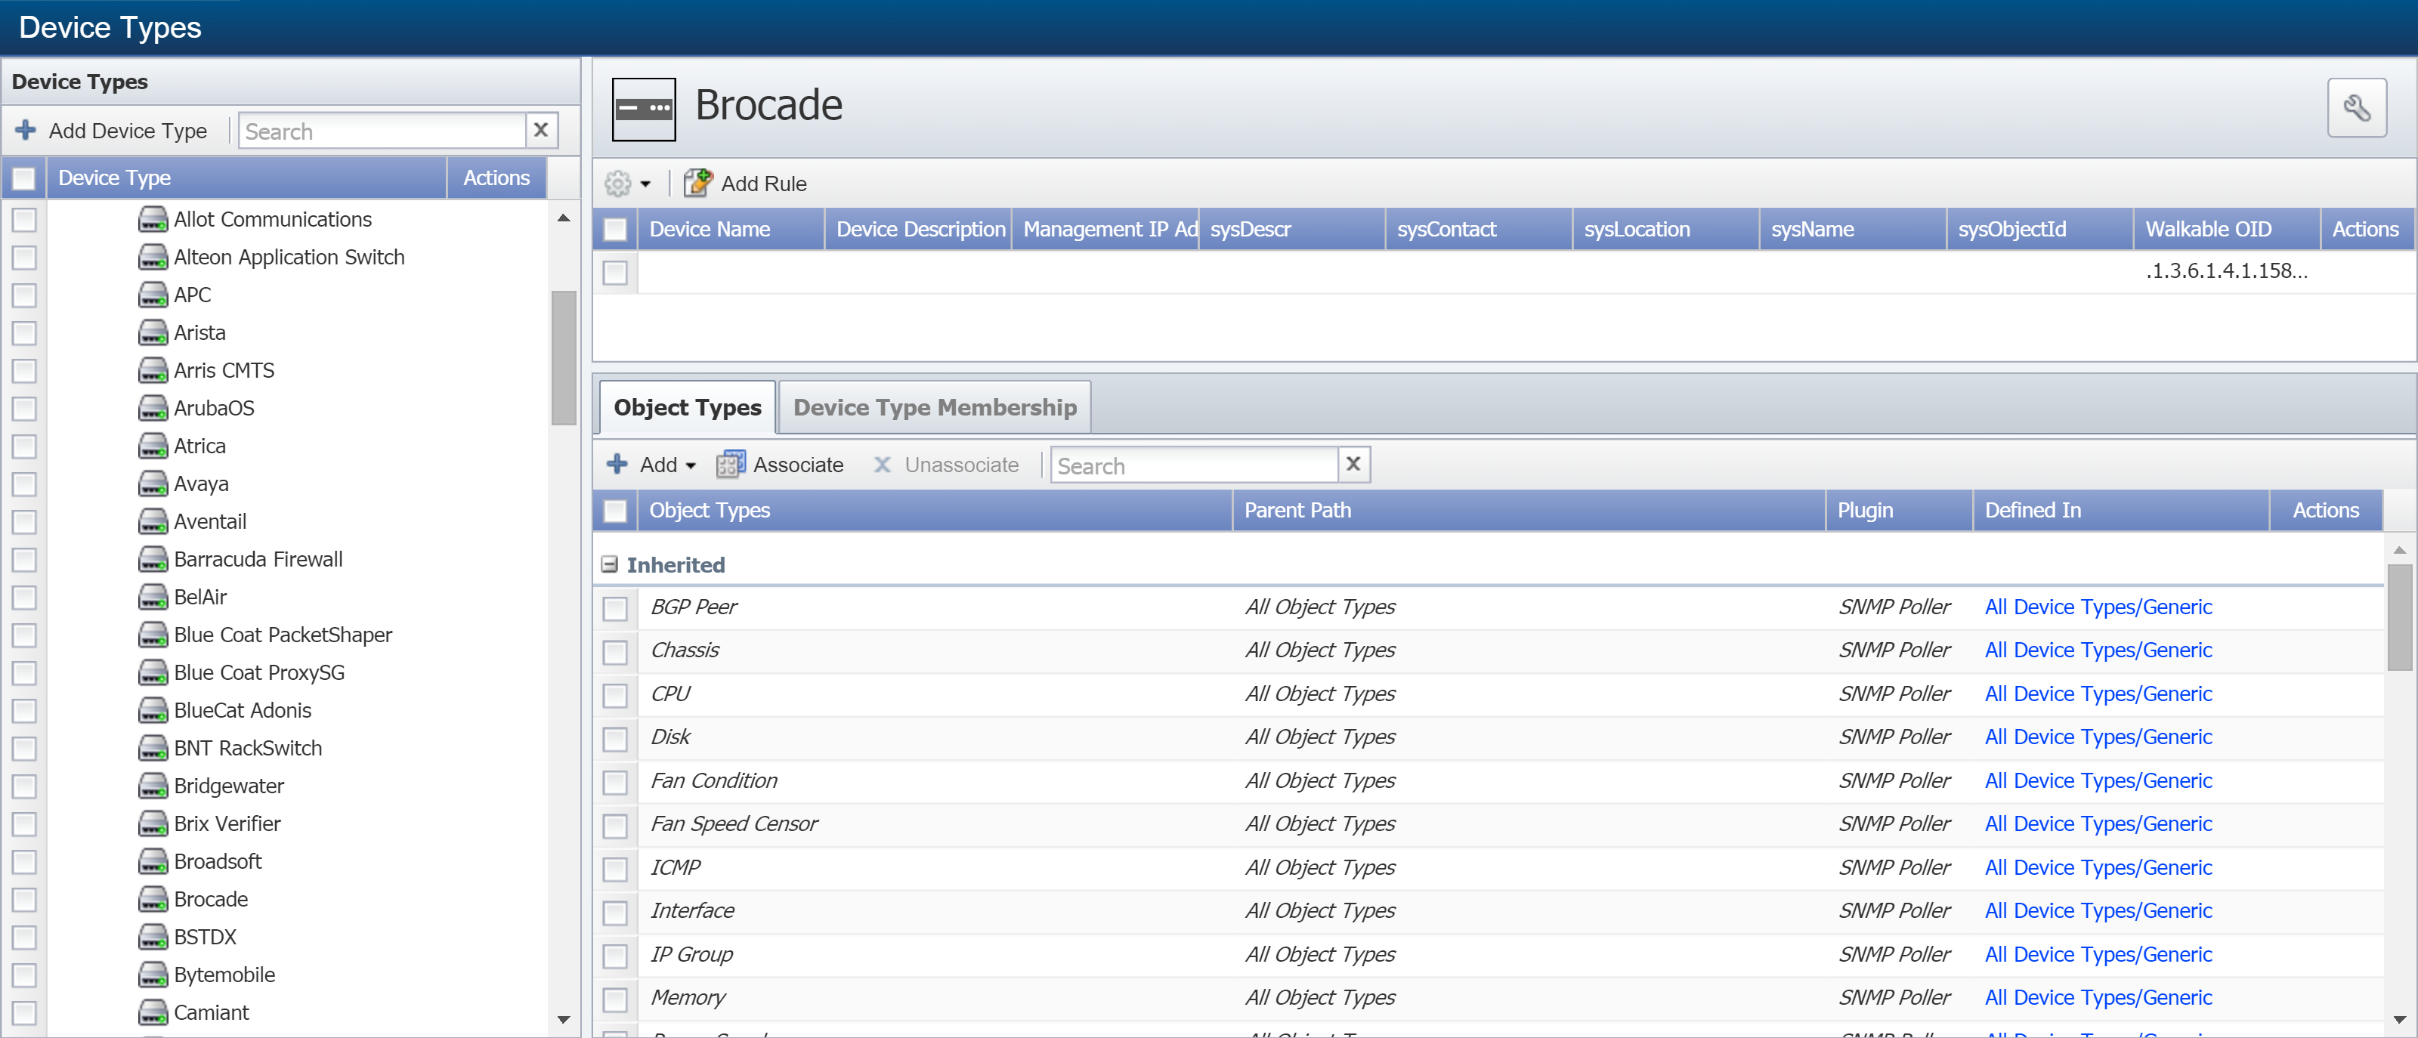Click the Bytemobile device icon
The width and height of the screenshot is (2418, 1038).
(153, 975)
